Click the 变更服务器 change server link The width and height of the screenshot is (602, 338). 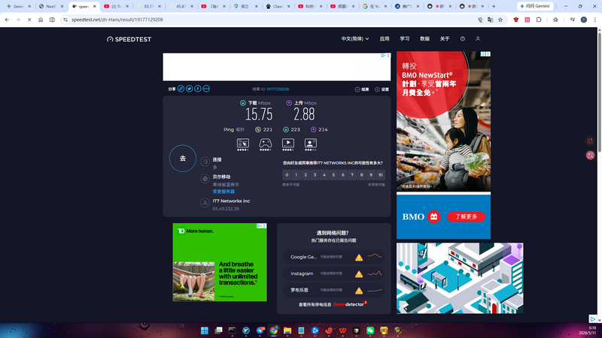coord(223,192)
